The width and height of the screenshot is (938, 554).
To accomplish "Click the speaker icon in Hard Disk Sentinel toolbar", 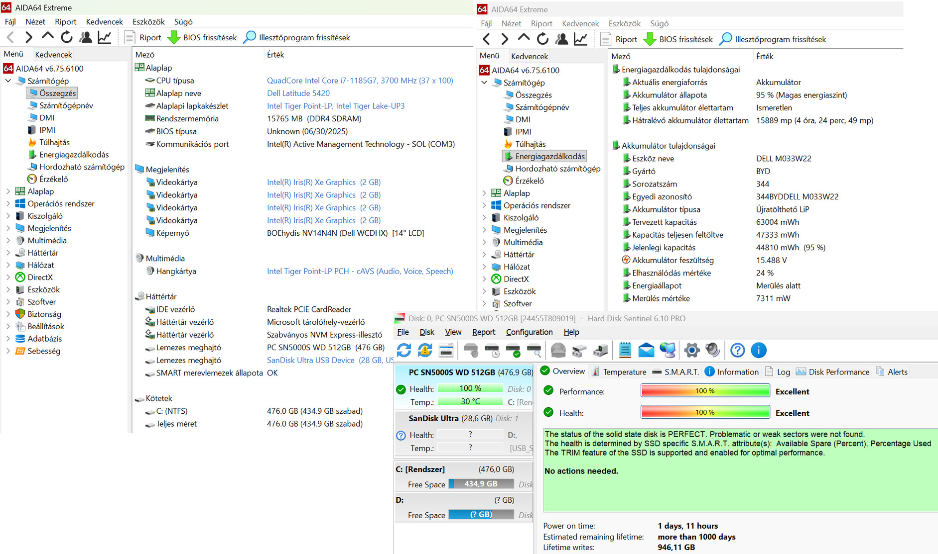I will pos(713,350).
